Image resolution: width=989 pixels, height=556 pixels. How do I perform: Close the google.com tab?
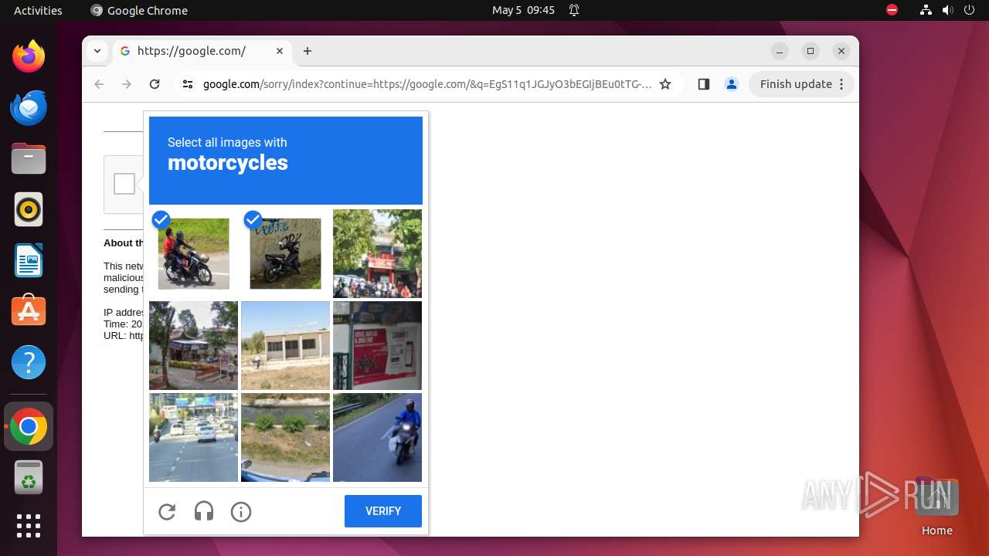tap(280, 51)
